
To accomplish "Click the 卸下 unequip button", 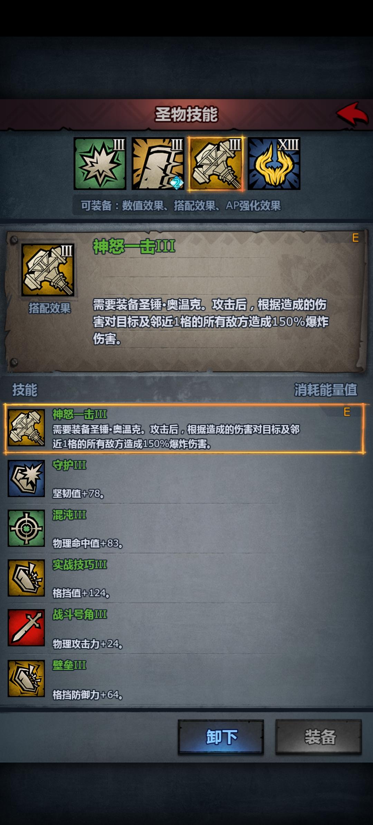I will (x=221, y=737).
